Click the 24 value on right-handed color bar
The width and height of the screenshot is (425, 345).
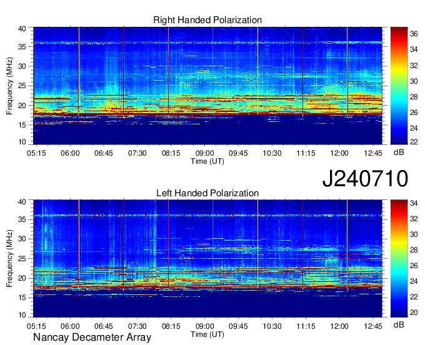(x=414, y=128)
